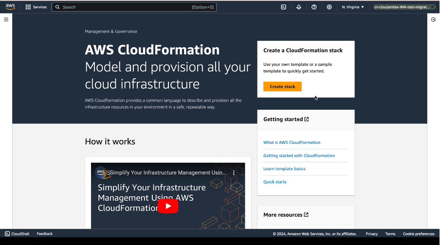The width and height of the screenshot is (440, 245).
Task: Open Getting started with CloudFormation link
Action: point(299,156)
